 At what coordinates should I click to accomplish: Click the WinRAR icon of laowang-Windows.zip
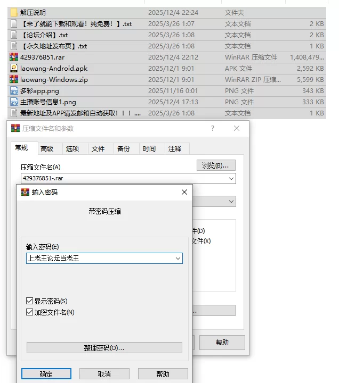click(14, 80)
